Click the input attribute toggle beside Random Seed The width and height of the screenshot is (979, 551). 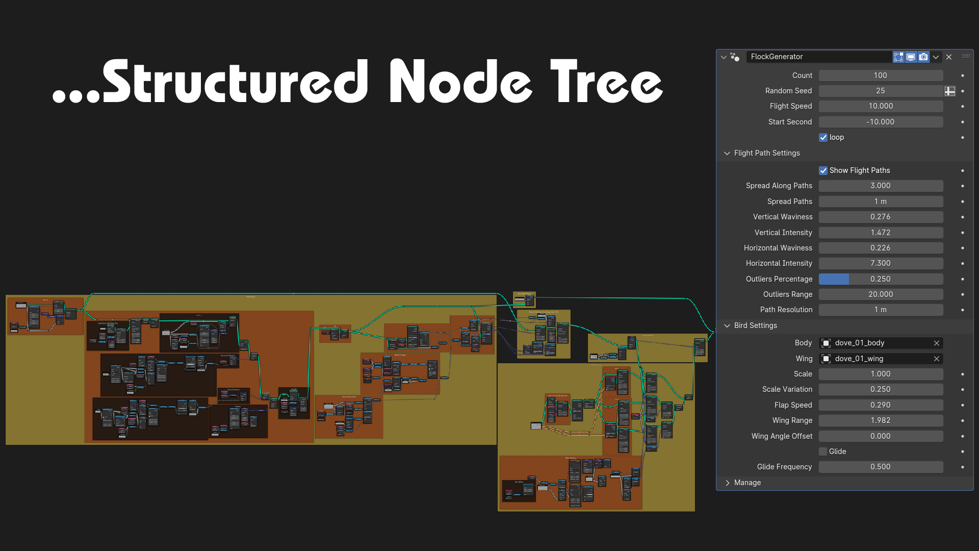949,91
